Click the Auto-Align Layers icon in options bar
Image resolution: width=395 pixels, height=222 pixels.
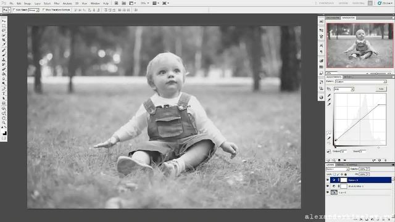tap(136, 10)
